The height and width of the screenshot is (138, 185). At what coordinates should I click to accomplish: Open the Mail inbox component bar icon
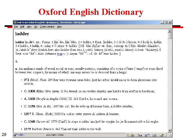139,135
